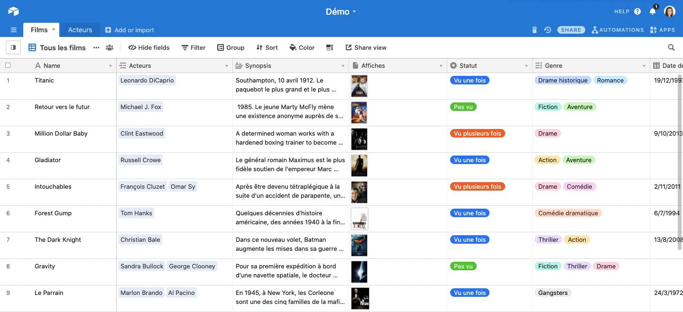Viewport: 683px width, 312px height.
Task: Click the Airtable home logo icon
Action: point(13,11)
